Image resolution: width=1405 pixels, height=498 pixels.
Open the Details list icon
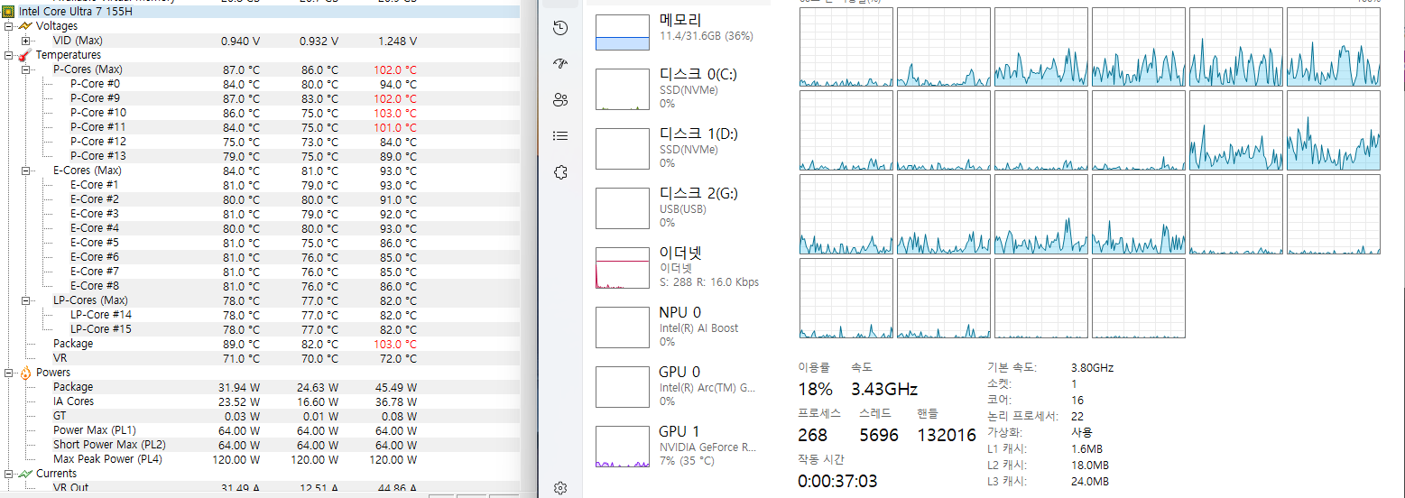[560, 136]
